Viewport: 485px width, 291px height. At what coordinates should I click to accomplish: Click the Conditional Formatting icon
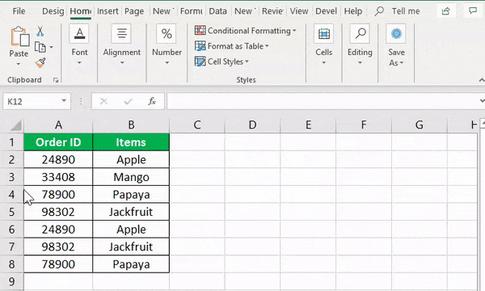(200, 30)
